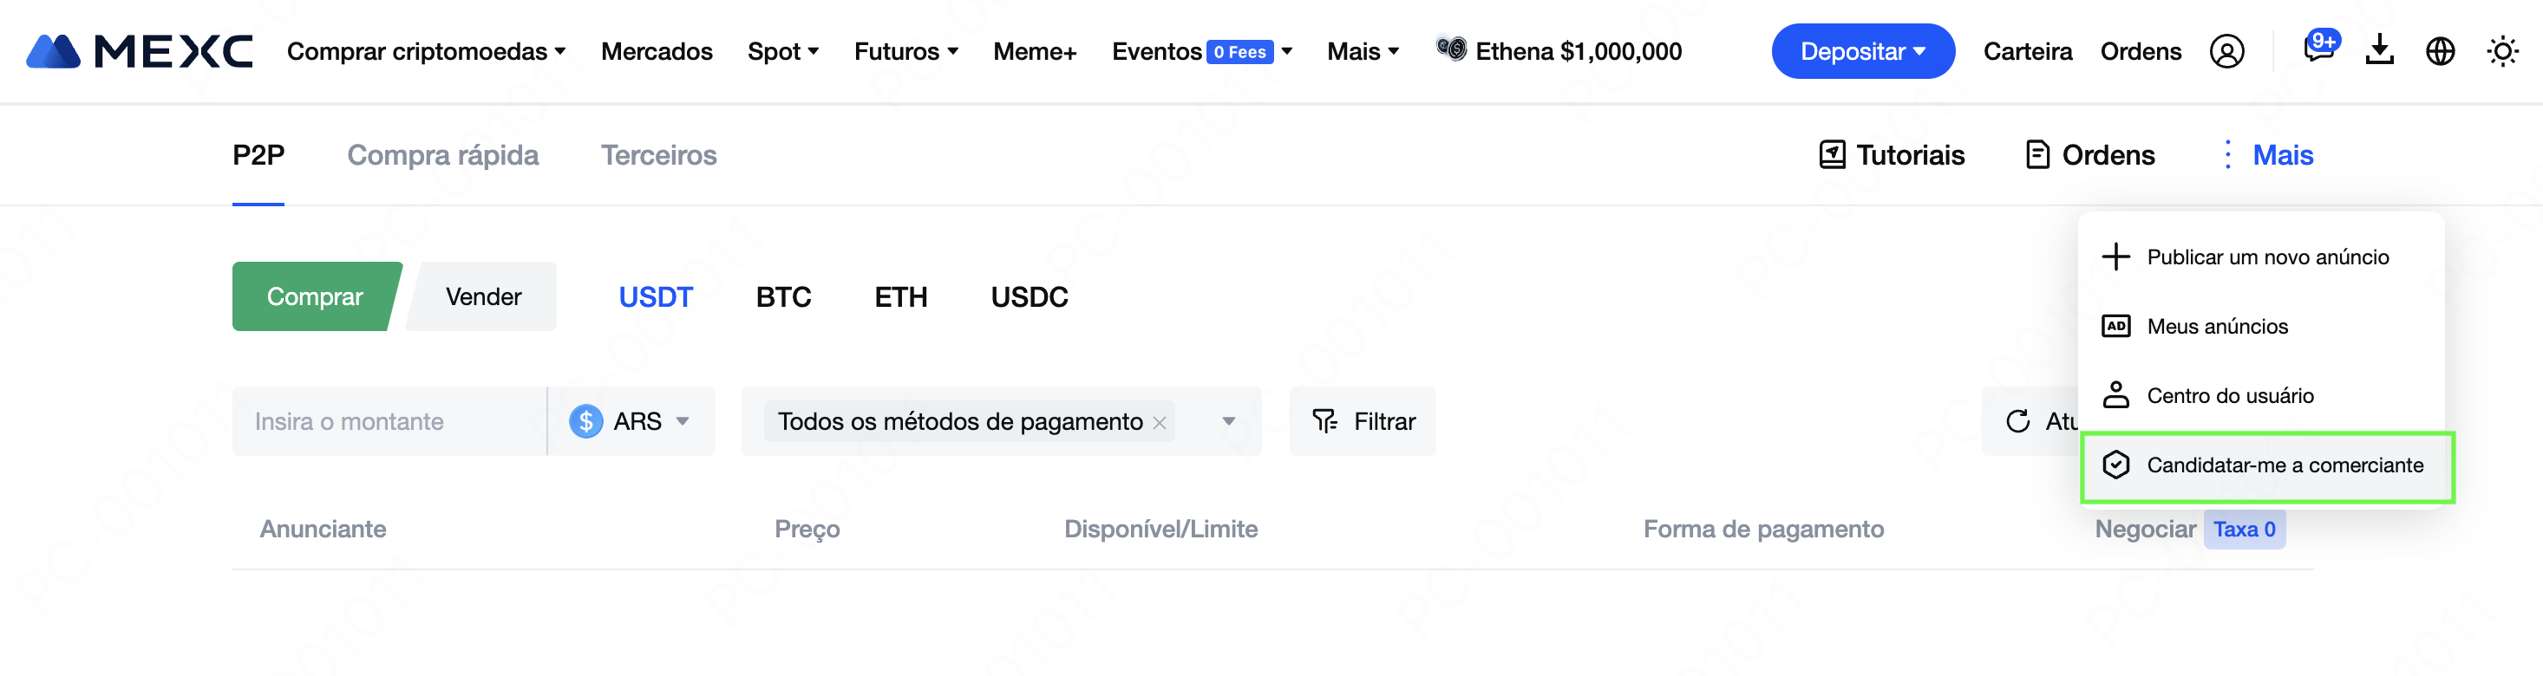Click the Filtrar button

click(x=1363, y=421)
